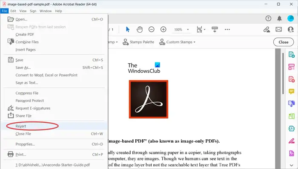Zoom in with the plus icon
The image size is (298, 169).
click(163, 29)
